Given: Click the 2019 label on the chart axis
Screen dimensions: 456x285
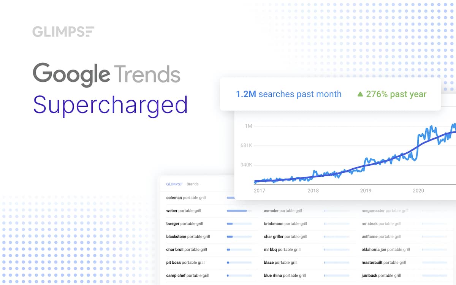Looking at the screenshot, I should coord(366,191).
